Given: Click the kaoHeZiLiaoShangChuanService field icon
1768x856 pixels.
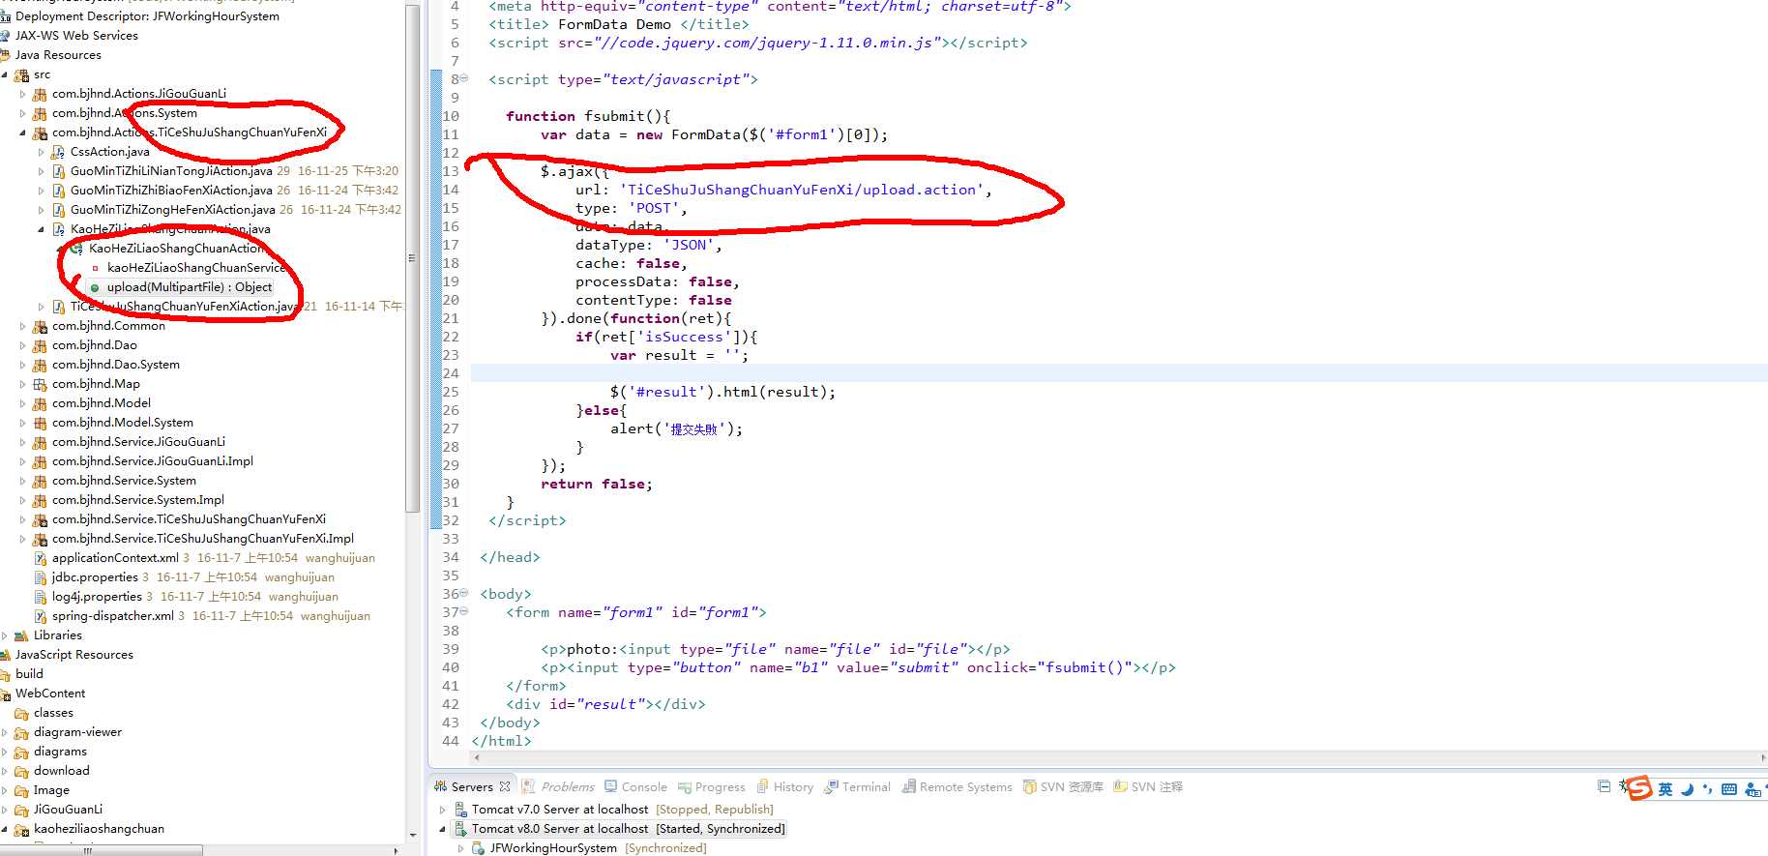Looking at the screenshot, I should point(95,268).
